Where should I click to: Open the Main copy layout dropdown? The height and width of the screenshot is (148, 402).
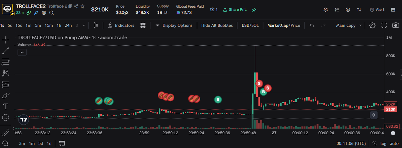(349, 25)
